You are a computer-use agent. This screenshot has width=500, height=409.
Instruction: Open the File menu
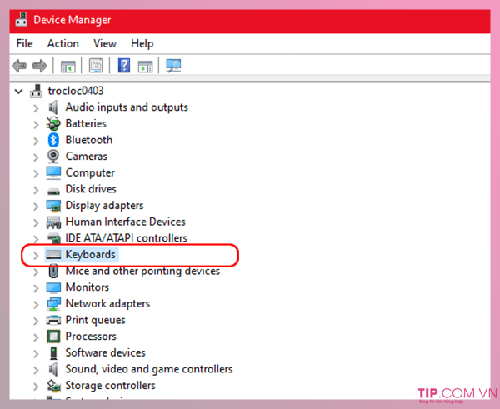(x=24, y=43)
